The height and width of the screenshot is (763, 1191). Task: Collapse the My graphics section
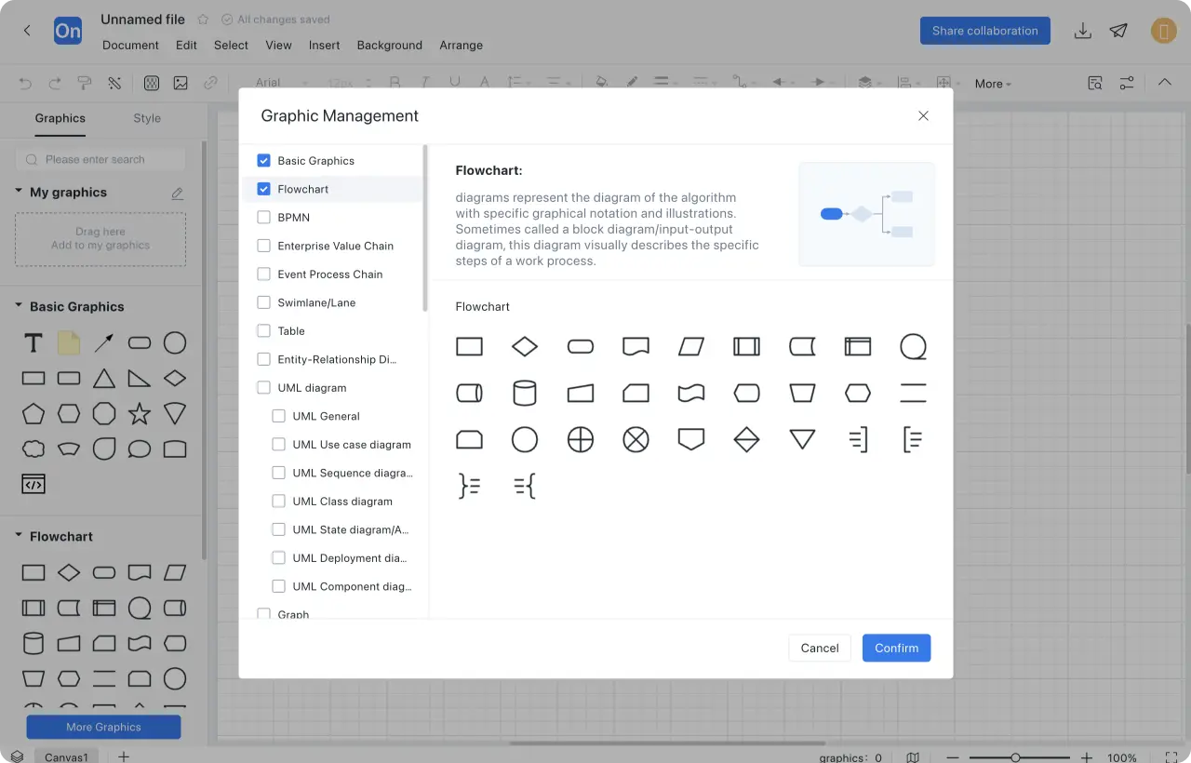(19, 192)
